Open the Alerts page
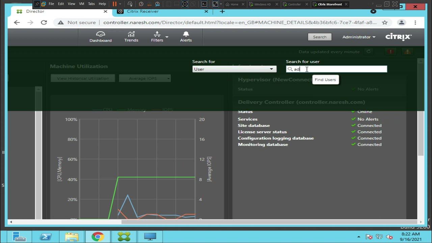The width and height of the screenshot is (432, 243). point(186,37)
